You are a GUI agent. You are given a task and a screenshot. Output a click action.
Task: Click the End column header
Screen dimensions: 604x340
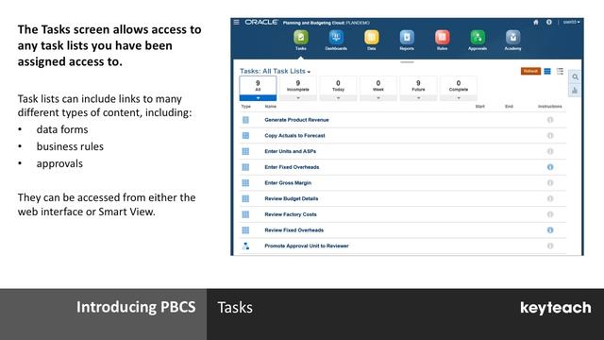click(509, 107)
